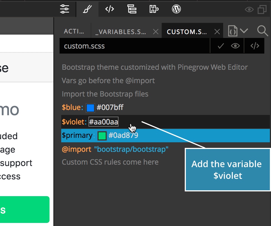Open the puzzle-piece actions panel
This screenshot has width=271, height=226.
click(x=154, y=9)
